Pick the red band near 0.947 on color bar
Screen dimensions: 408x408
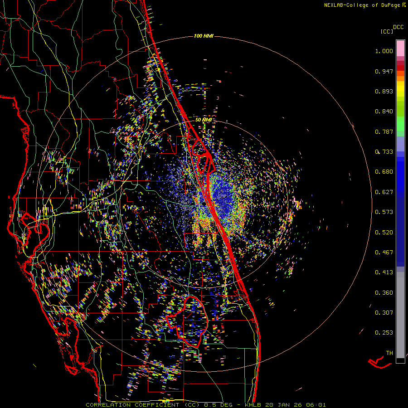point(400,68)
